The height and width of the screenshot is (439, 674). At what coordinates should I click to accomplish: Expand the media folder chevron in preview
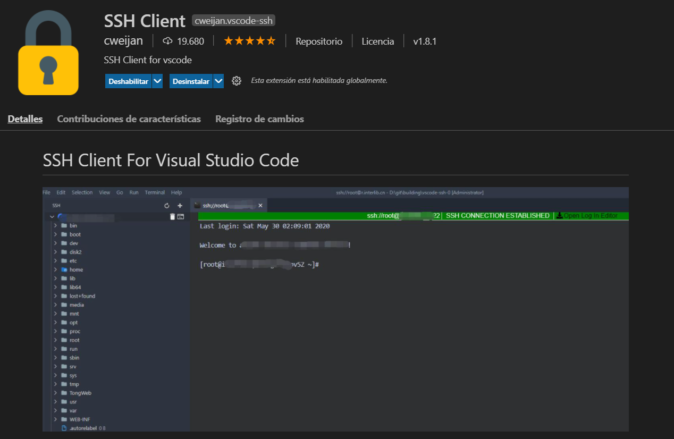pos(55,305)
